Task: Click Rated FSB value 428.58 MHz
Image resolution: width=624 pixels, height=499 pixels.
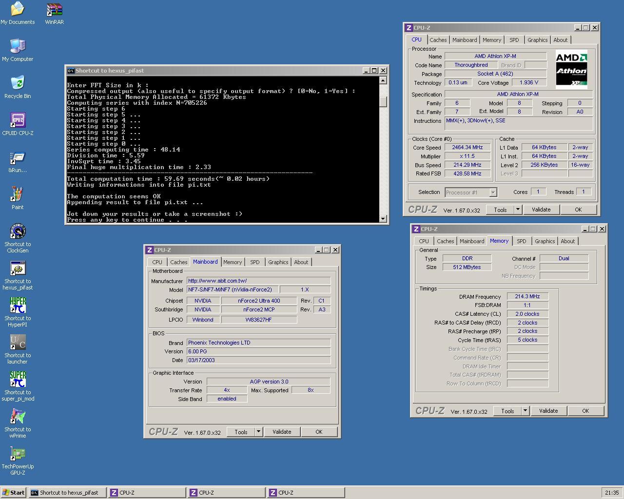Action: (x=468, y=174)
